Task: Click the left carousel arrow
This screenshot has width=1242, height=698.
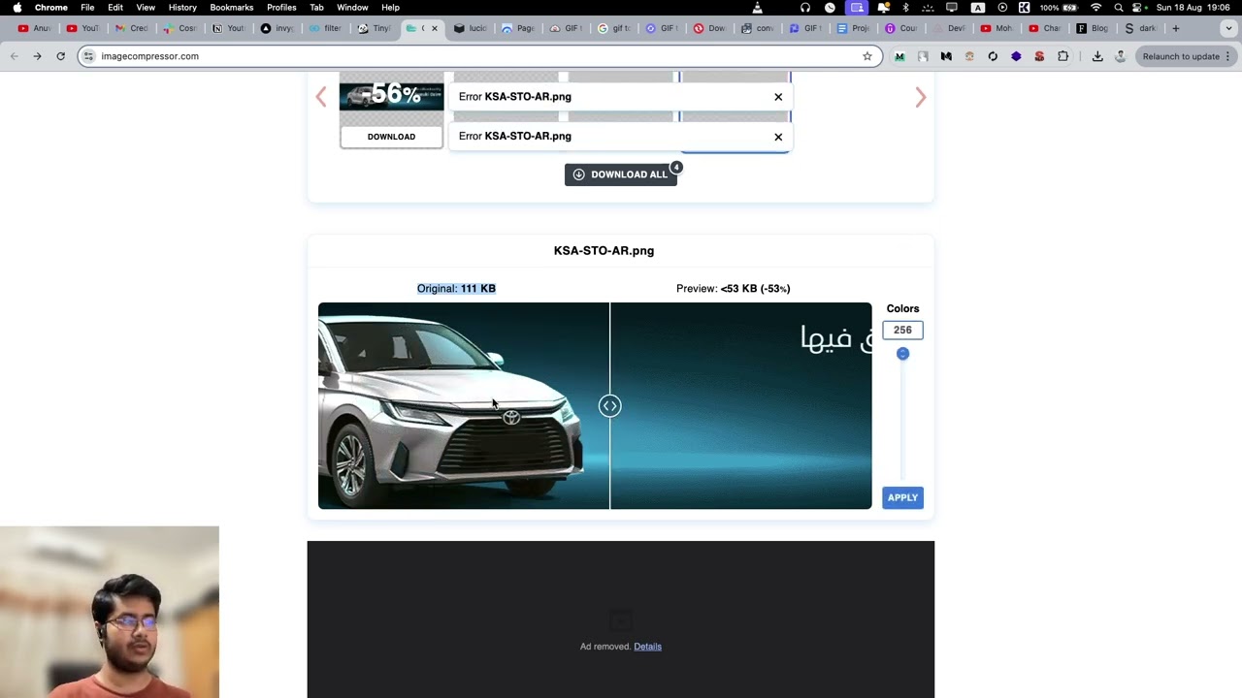Action: pos(321,97)
